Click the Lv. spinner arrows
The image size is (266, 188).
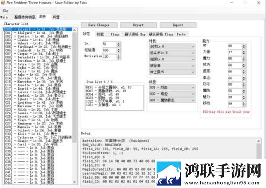119,44
